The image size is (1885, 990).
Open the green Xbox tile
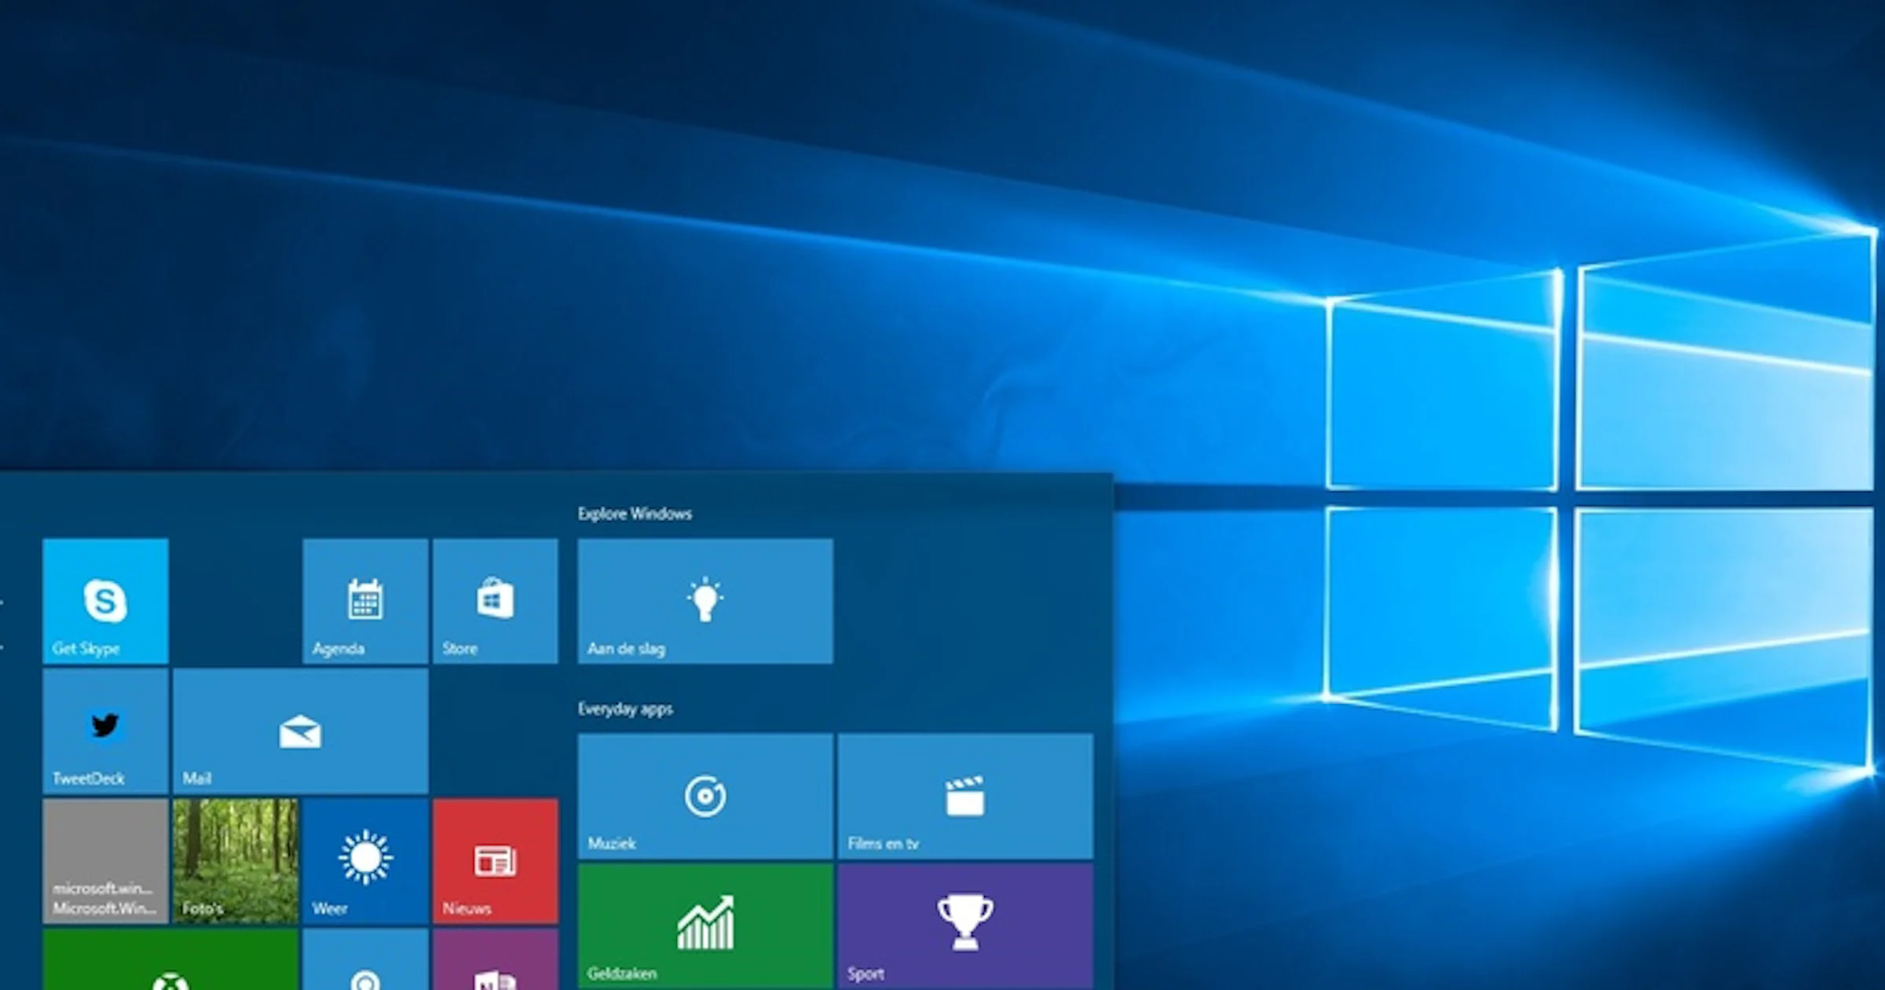(170, 959)
